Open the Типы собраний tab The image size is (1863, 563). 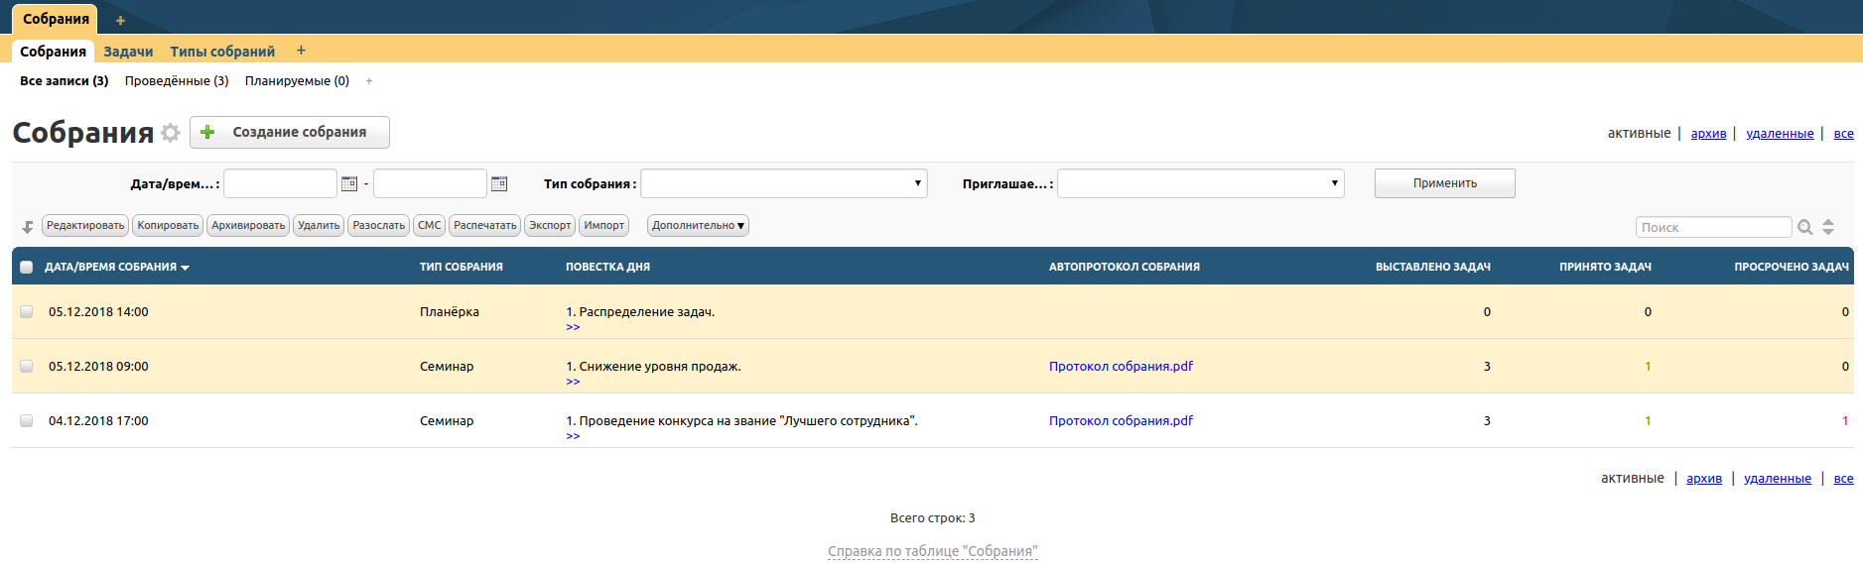point(222,52)
